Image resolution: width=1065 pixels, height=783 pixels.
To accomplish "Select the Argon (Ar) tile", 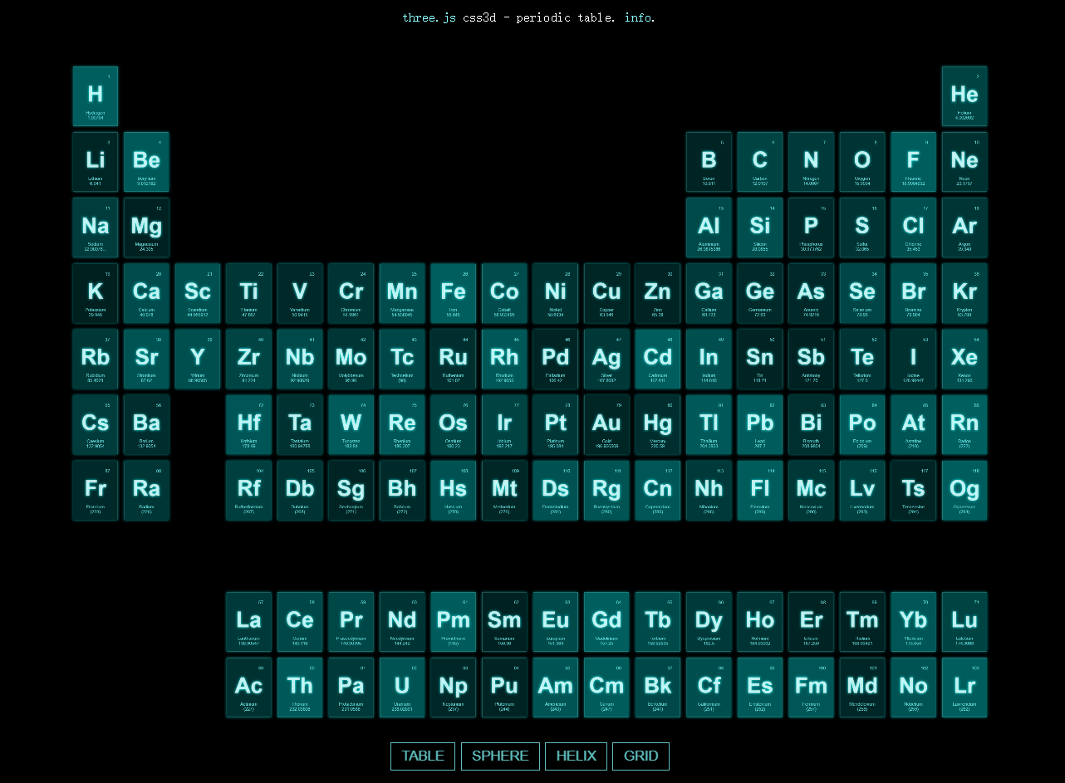I will (x=964, y=228).
